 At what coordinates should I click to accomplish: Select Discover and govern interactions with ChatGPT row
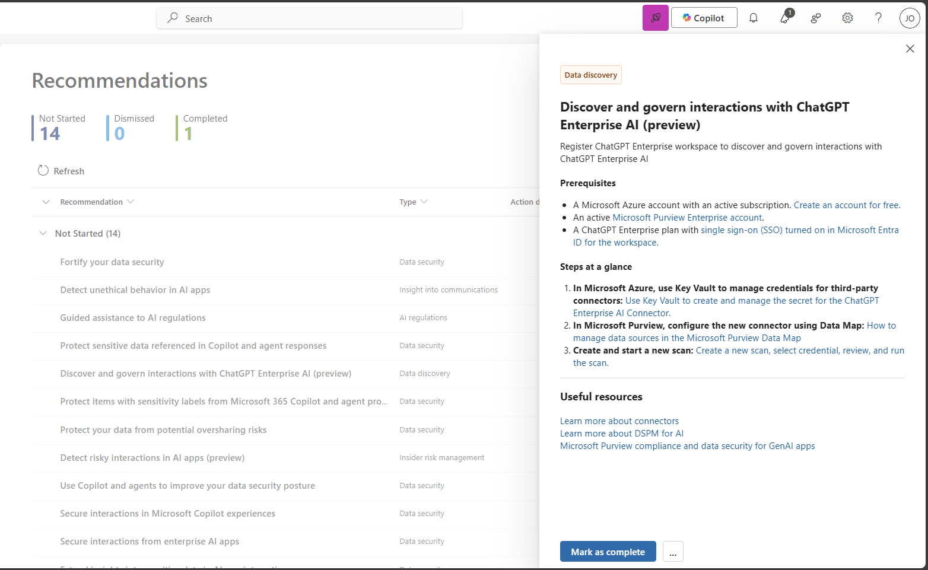click(206, 373)
